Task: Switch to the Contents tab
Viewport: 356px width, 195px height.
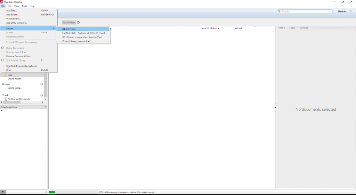Action: click(304, 28)
